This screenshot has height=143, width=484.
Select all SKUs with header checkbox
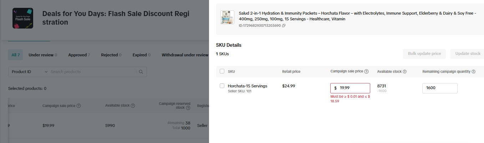pos(222,71)
